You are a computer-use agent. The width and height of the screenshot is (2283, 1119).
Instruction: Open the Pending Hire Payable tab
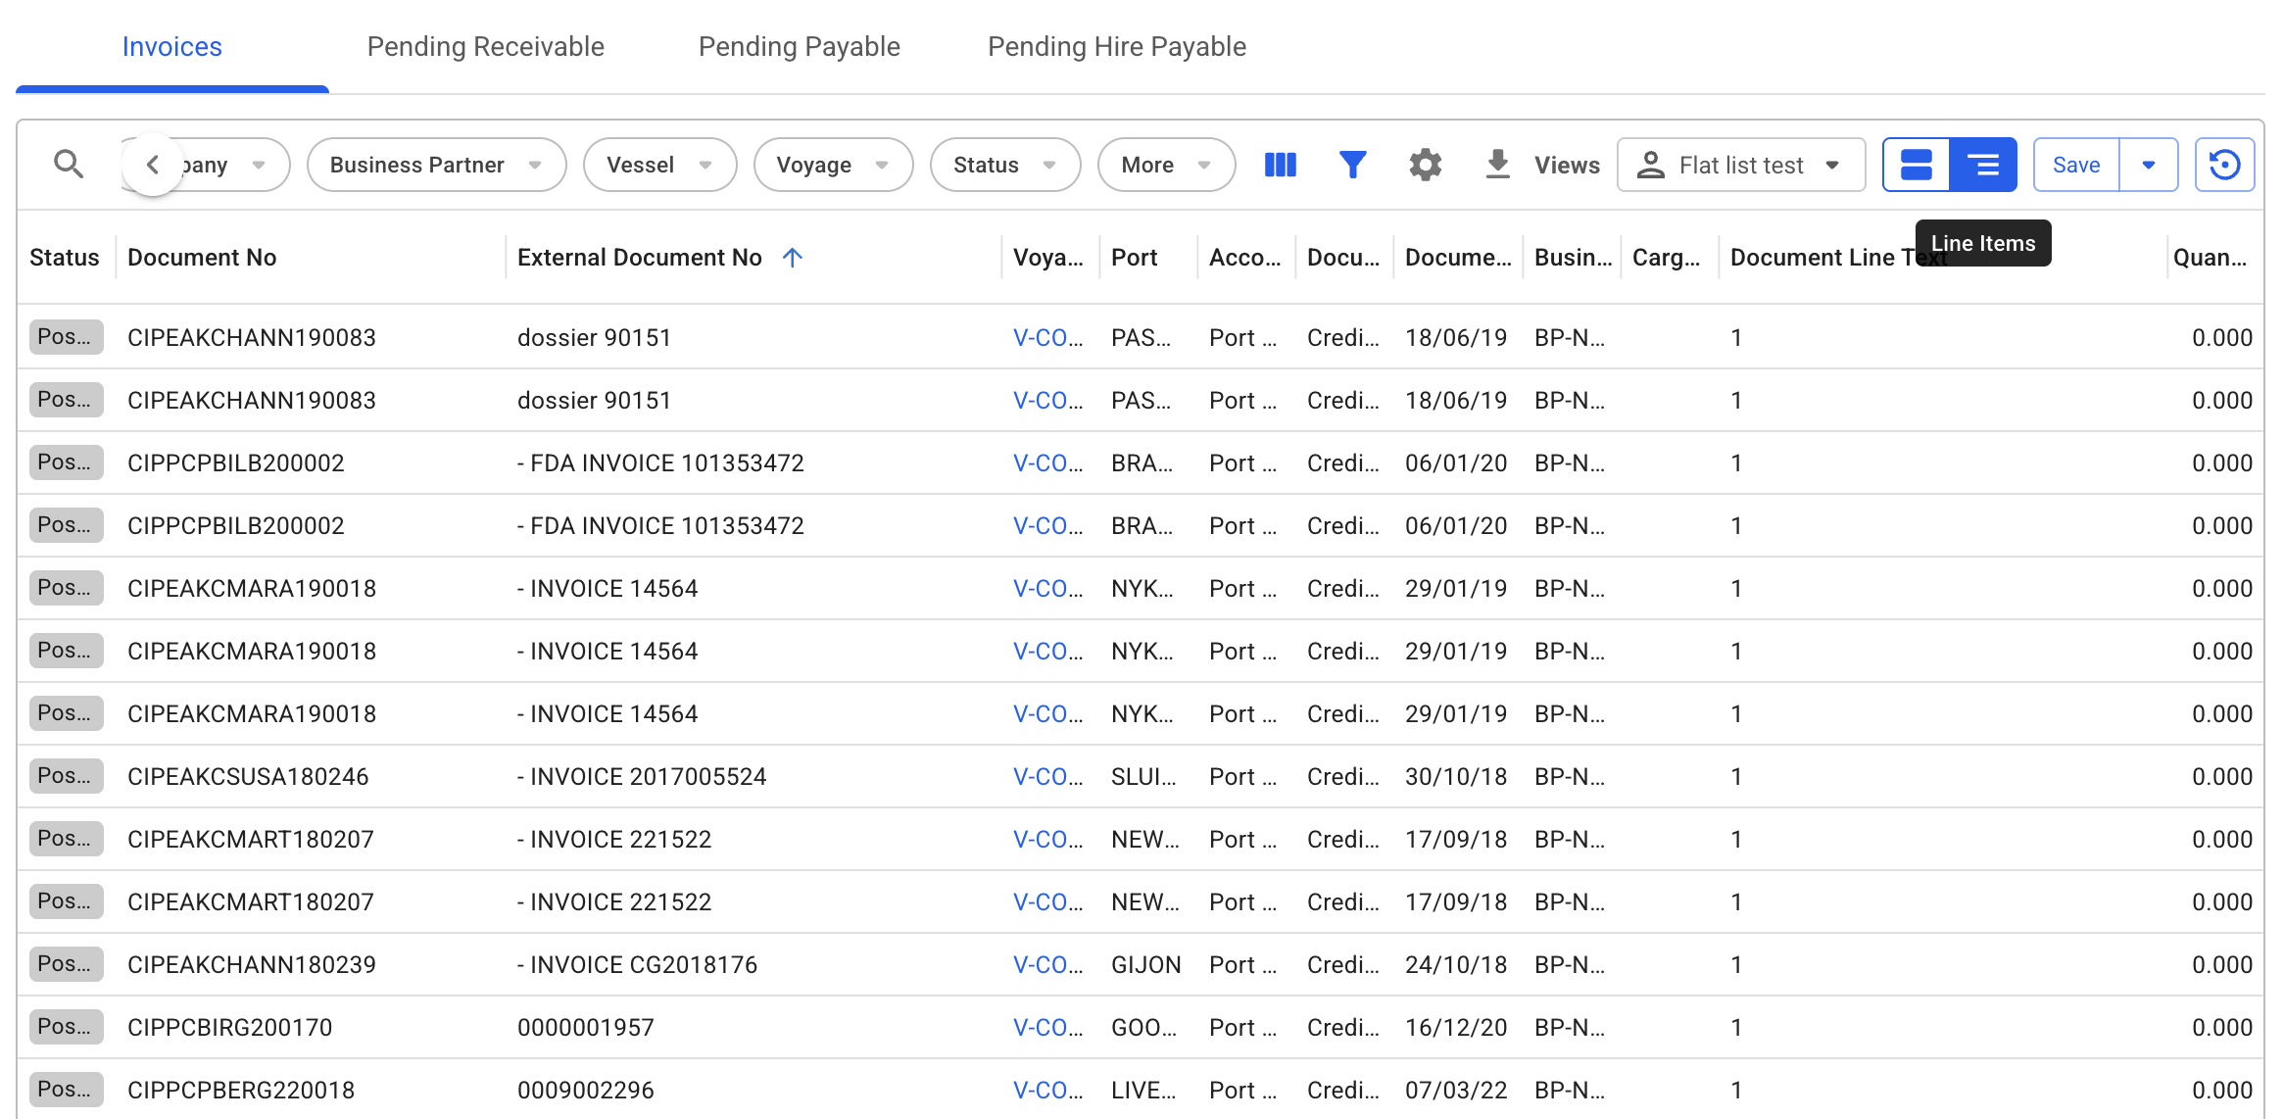(x=1116, y=47)
